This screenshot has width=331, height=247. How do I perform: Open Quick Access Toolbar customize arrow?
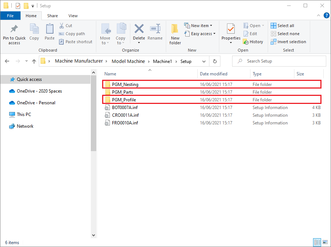(33, 6)
